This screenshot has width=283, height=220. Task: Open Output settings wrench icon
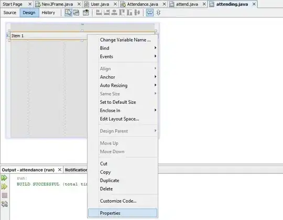(5, 204)
